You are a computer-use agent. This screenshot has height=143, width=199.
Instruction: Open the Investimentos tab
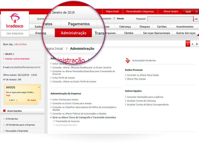185,27
